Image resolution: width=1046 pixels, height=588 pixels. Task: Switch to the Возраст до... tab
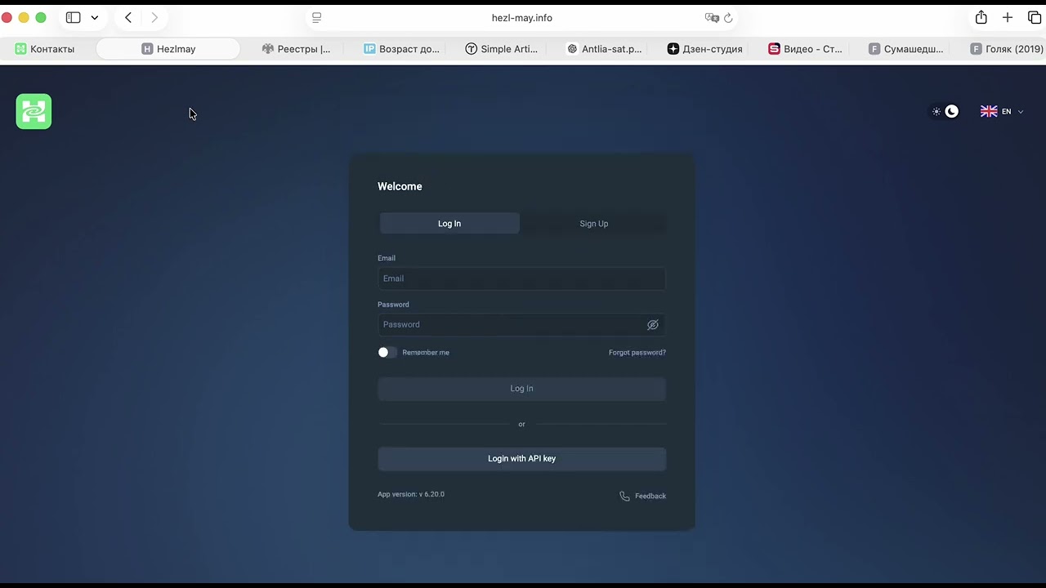coord(401,49)
